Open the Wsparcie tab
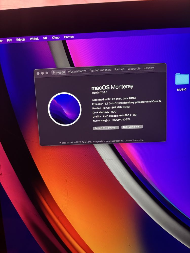Viewport: 190px width, 253px height. [134, 68]
